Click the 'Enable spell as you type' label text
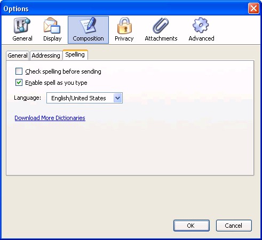262x240 pixels. pos(56,83)
